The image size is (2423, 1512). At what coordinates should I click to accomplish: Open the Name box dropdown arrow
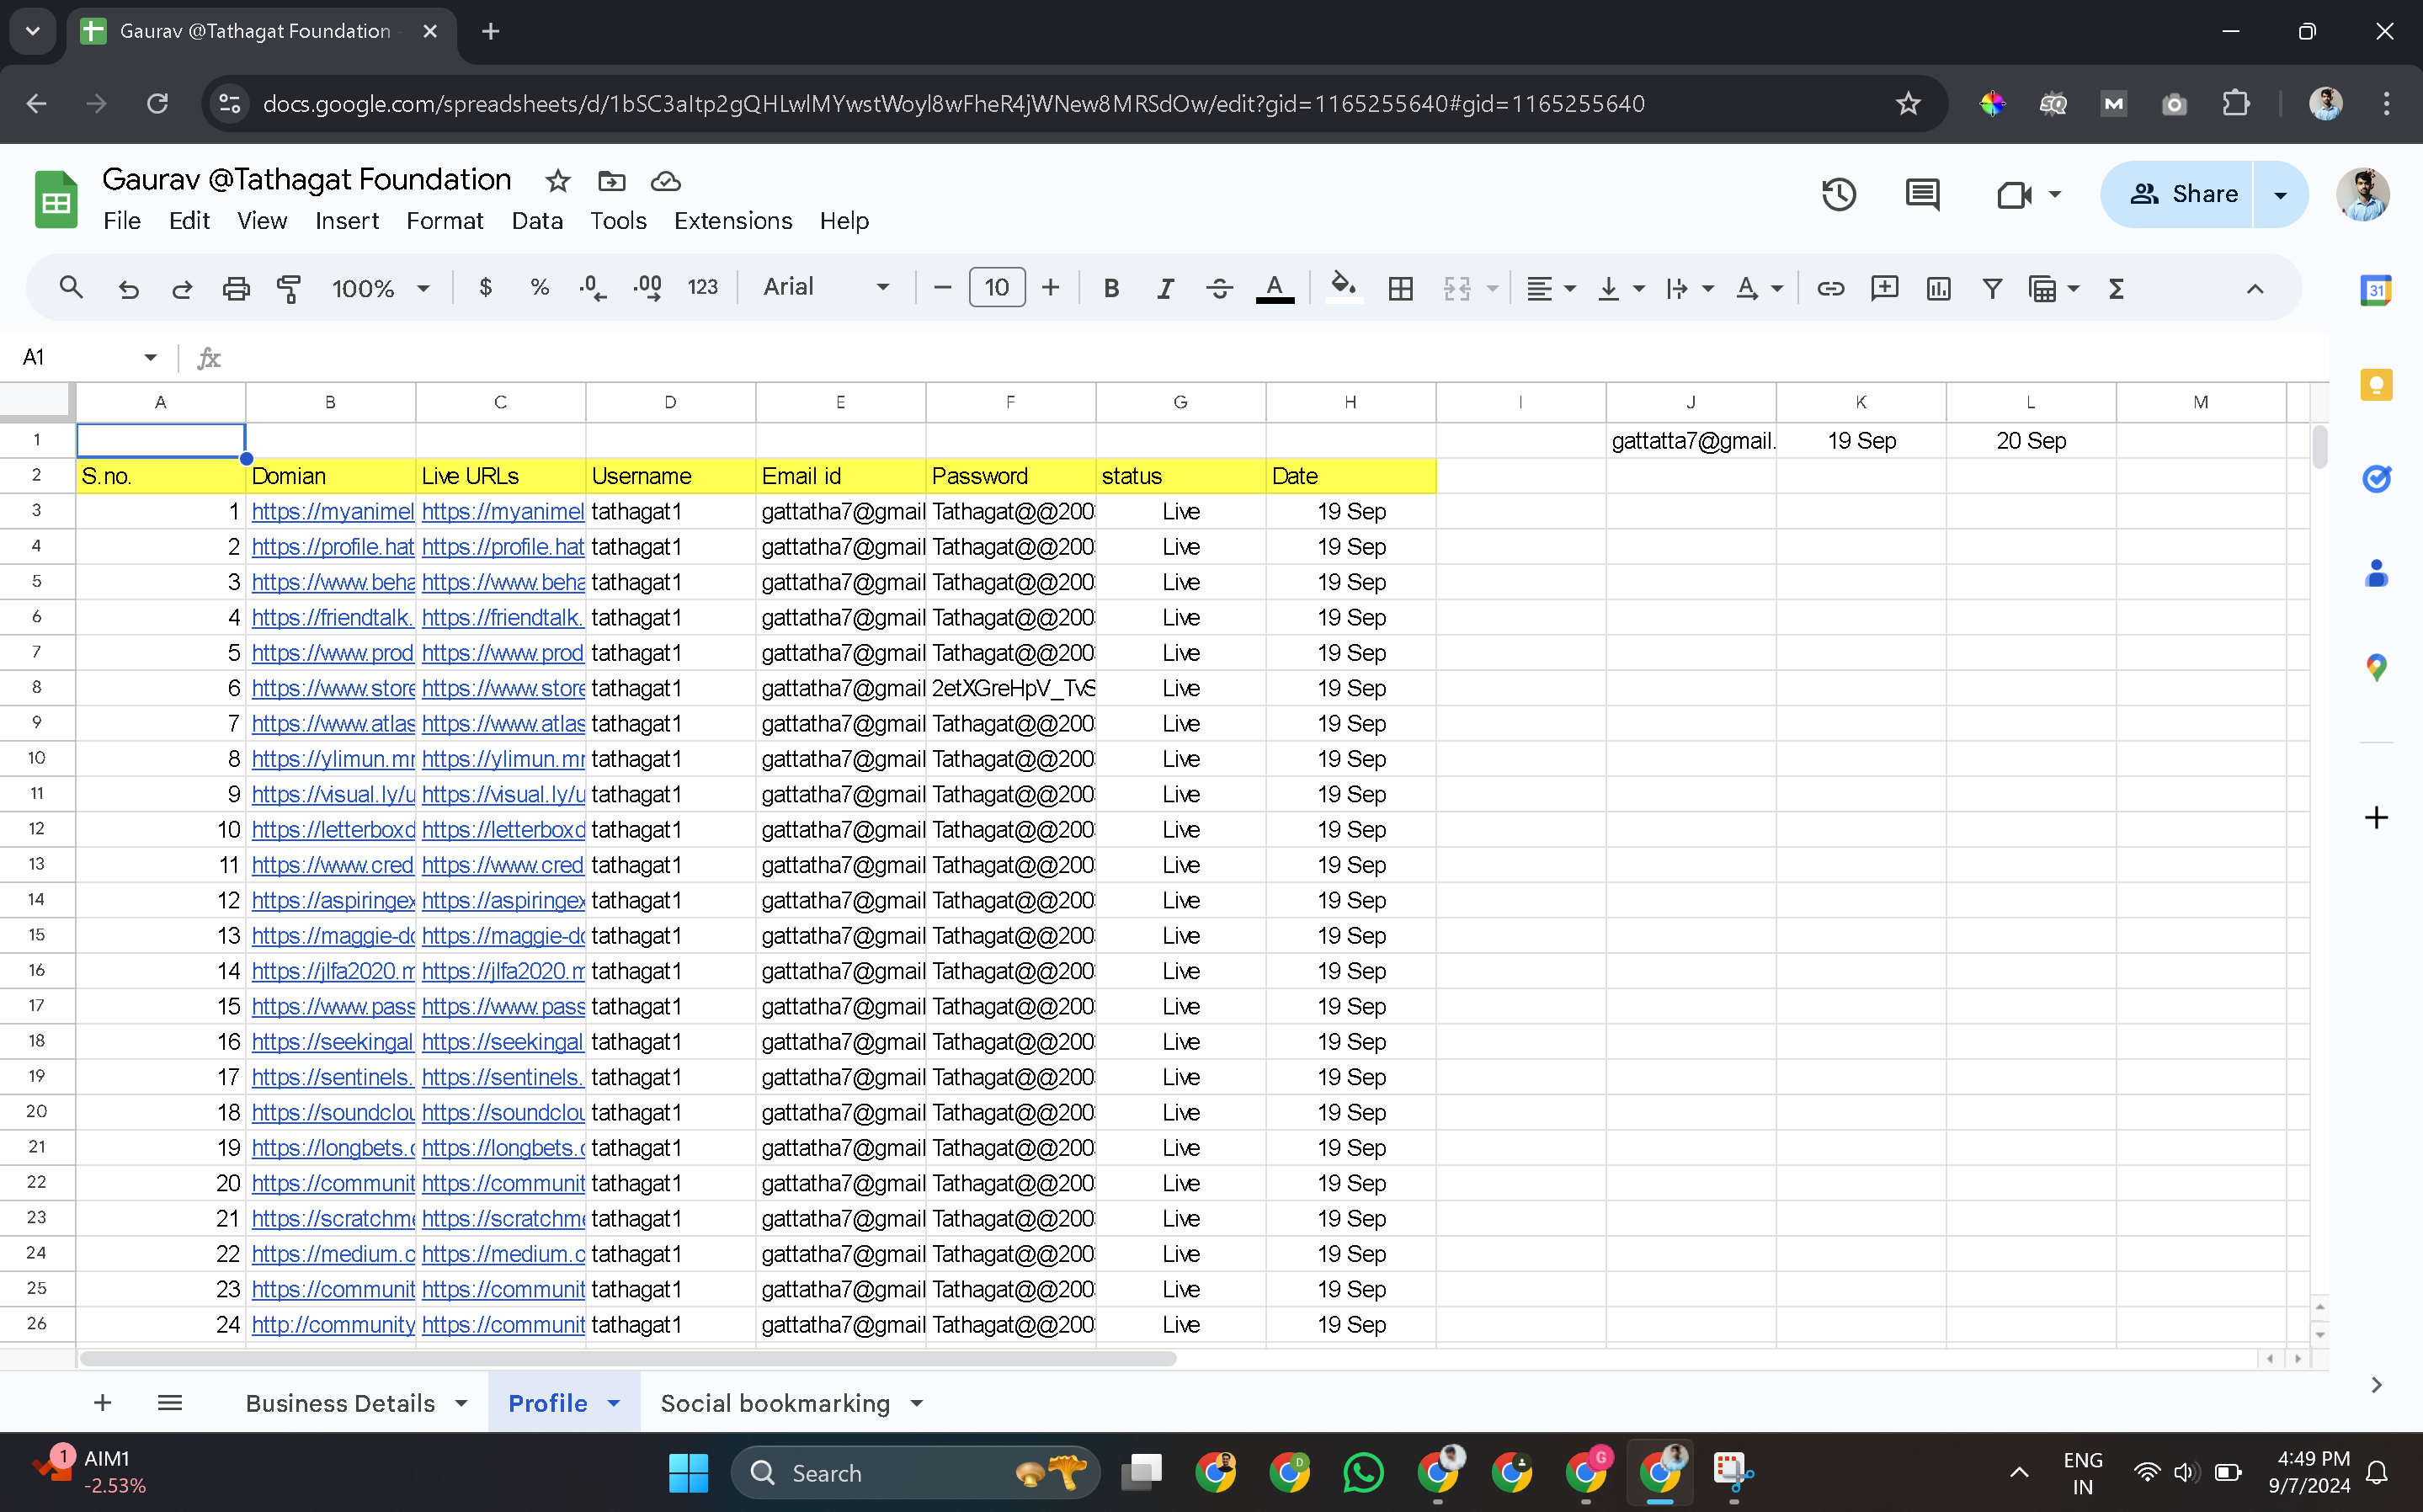150,357
